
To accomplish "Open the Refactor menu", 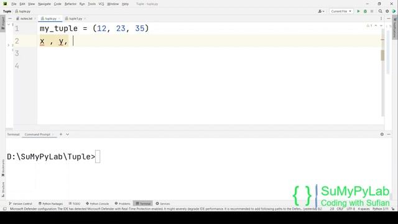I will (70, 4).
